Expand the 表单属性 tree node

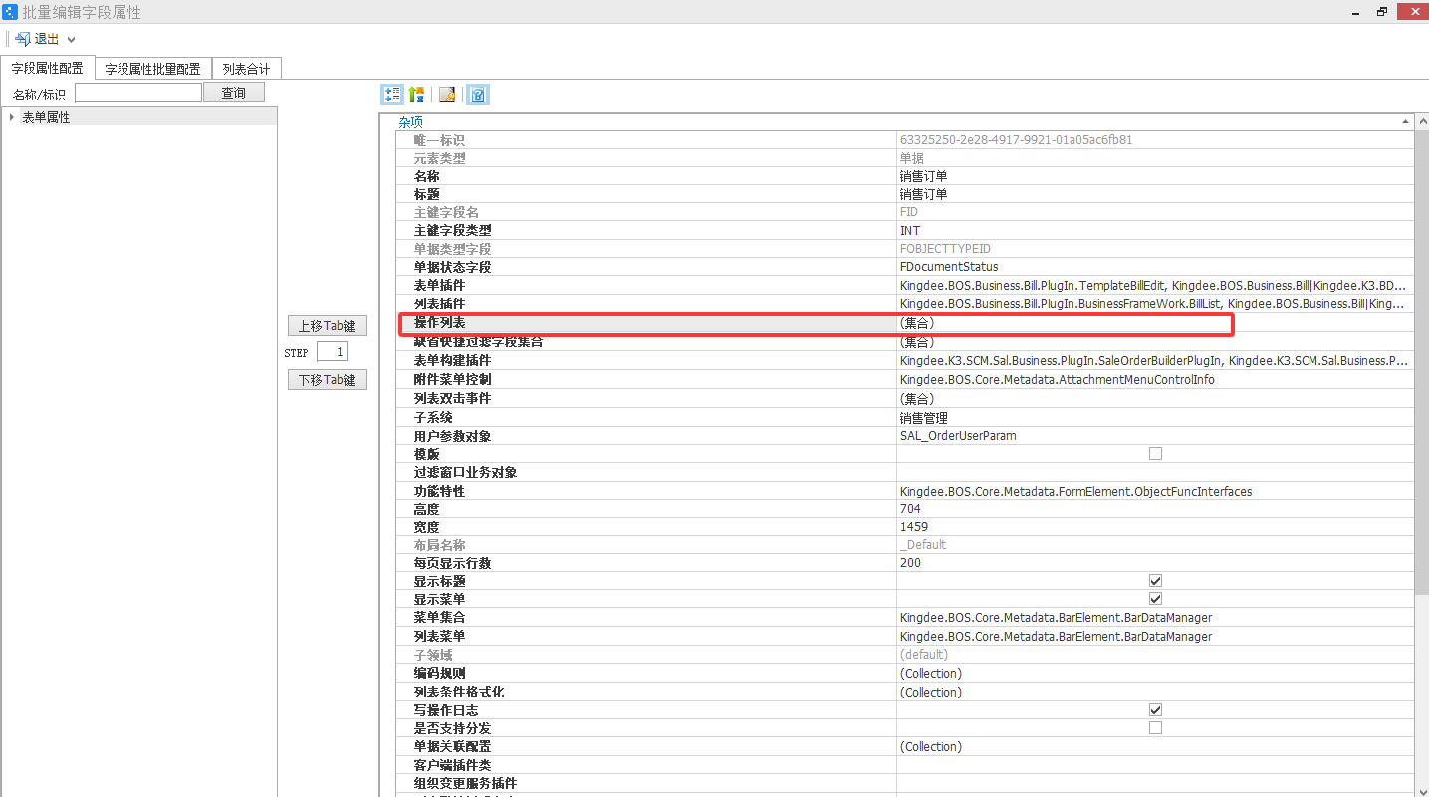(x=11, y=117)
